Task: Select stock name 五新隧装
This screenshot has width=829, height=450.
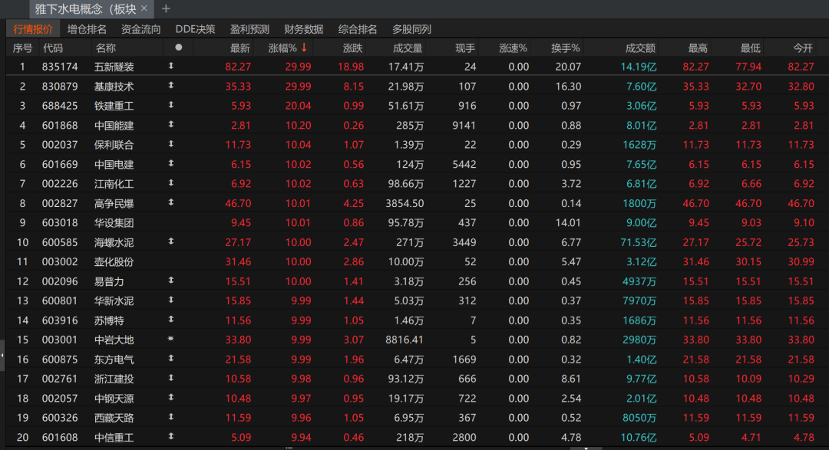Action: 114,67
